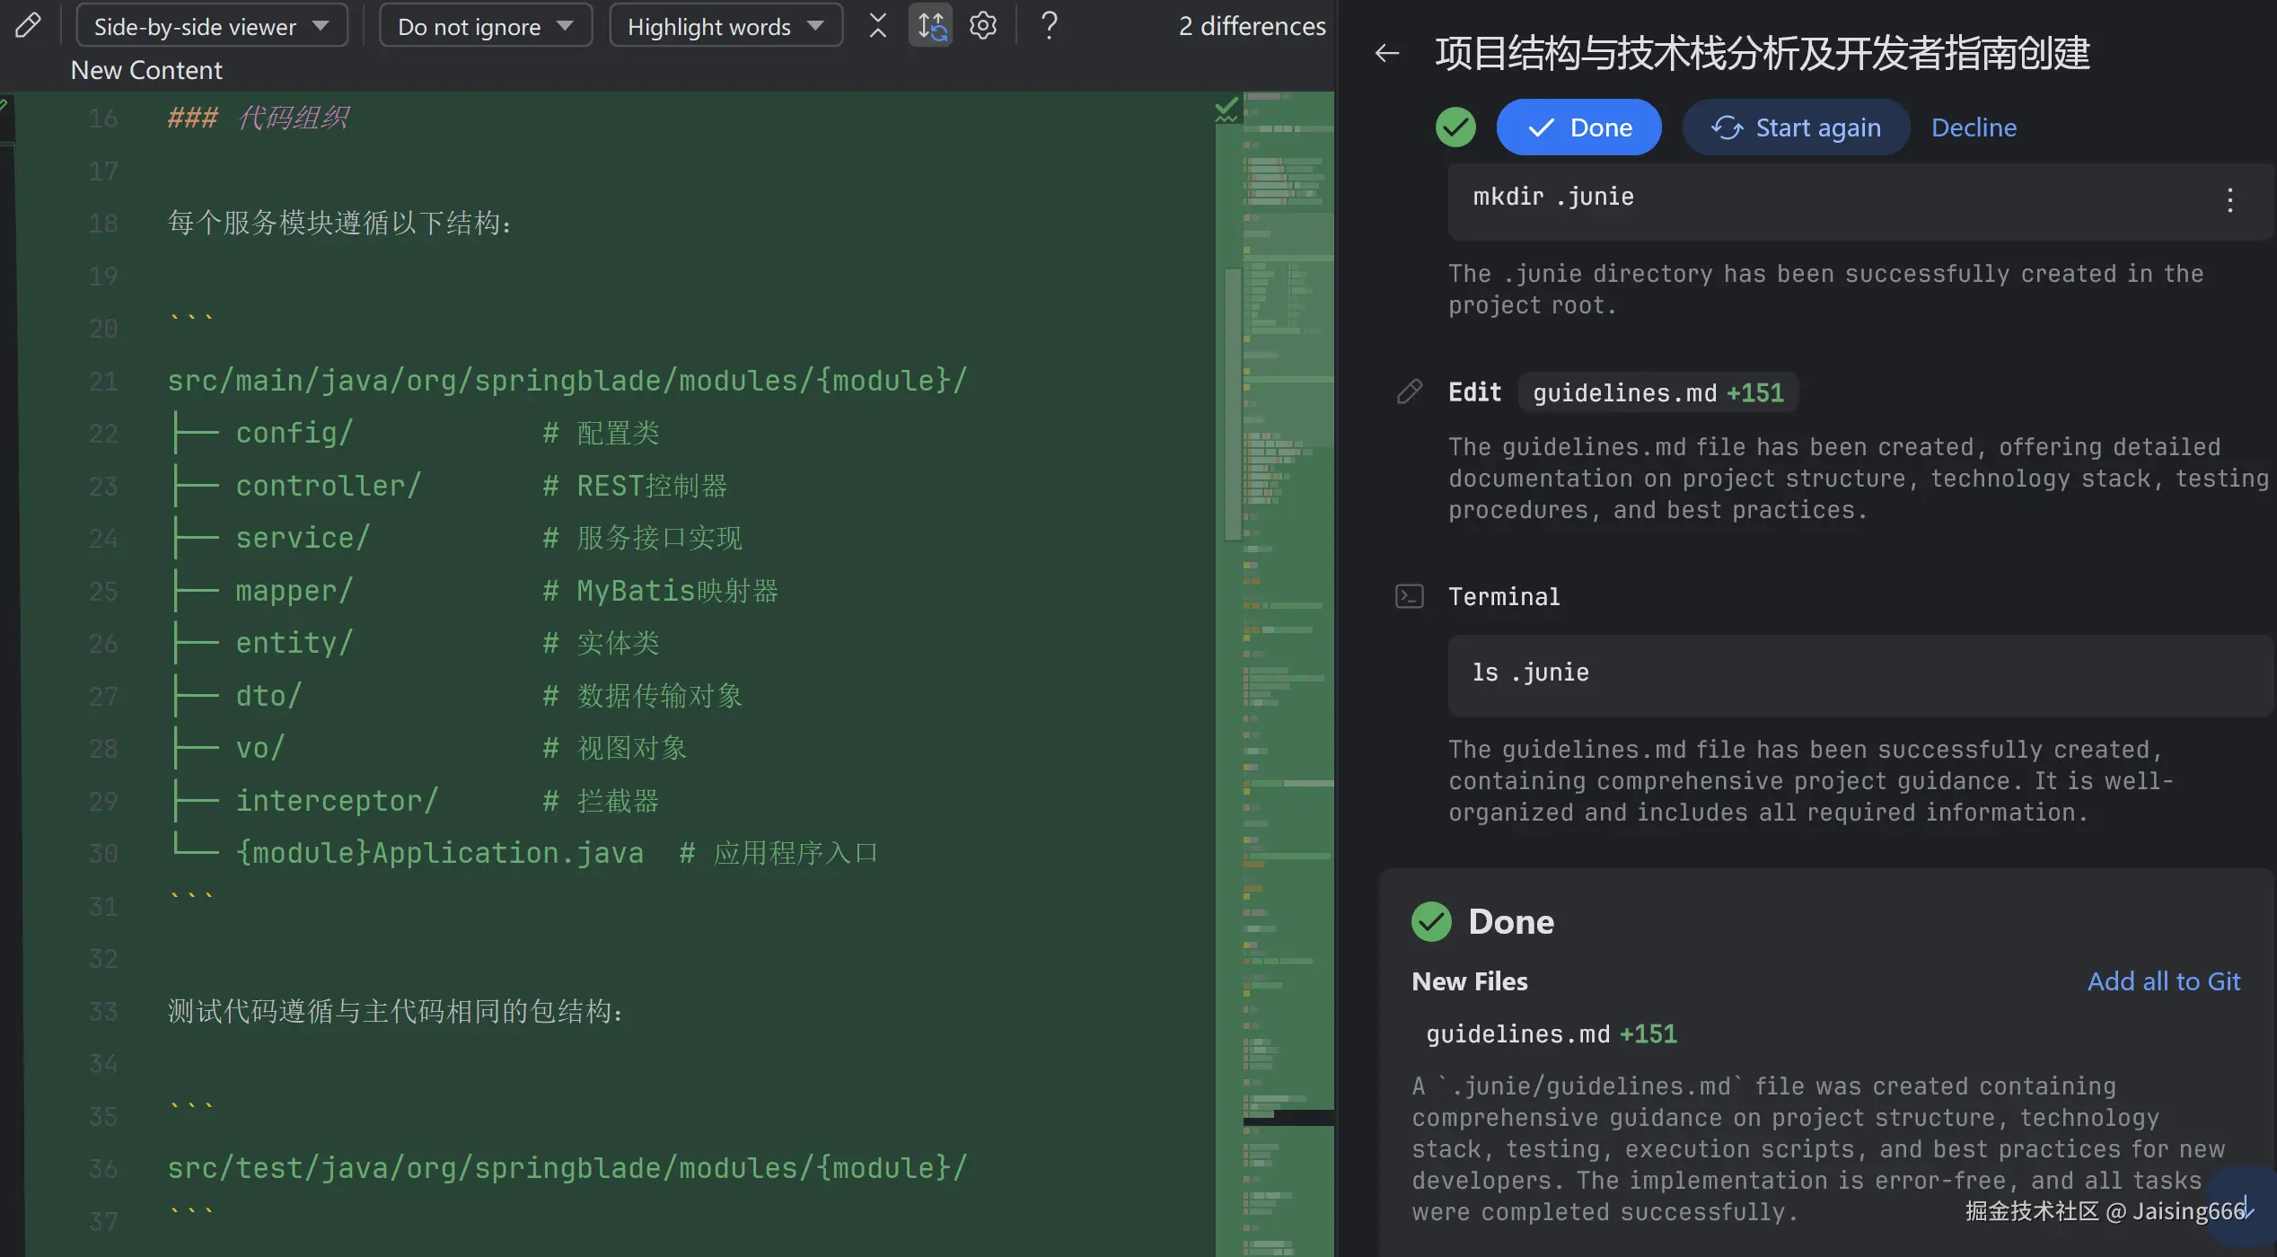Toggle the synchronize scrolling button
The image size is (2277, 1257).
tap(931, 25)
